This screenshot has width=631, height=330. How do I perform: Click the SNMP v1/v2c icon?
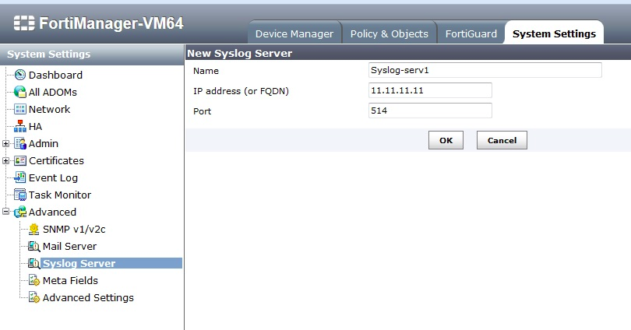click(x=33, y=229)
